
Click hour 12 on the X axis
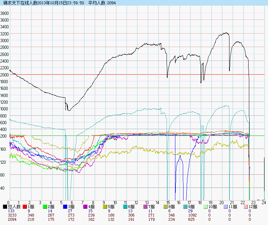tap(136, 203)
